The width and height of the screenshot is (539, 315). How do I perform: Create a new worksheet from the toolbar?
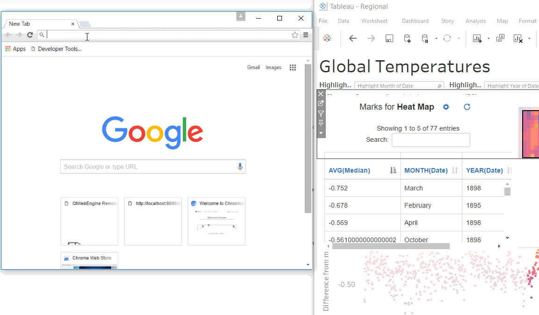click(x=478, y=38)
